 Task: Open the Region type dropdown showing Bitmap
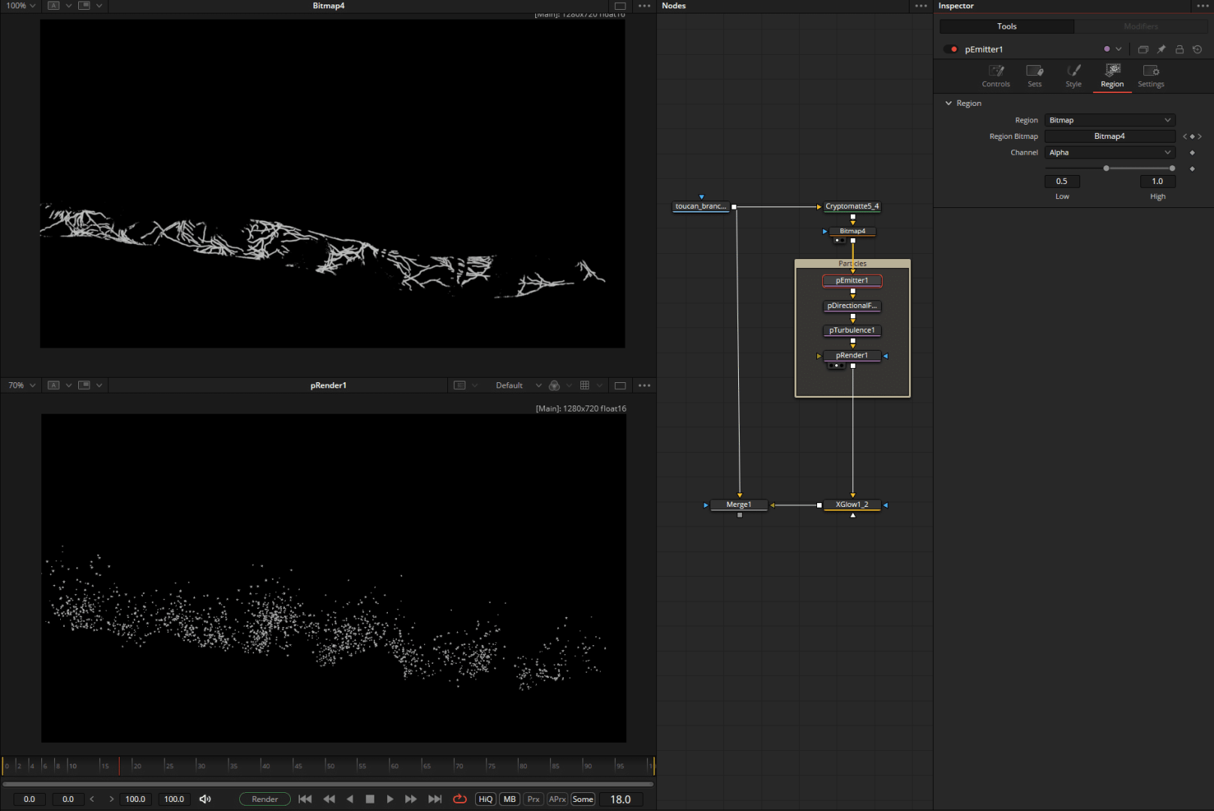[1110, 120]
